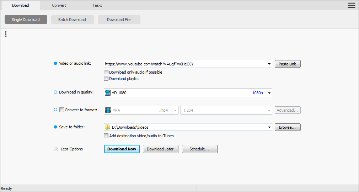Expand the Save to folder dropdown
Screen dimensions: 359x192
(x=269, y=127)
